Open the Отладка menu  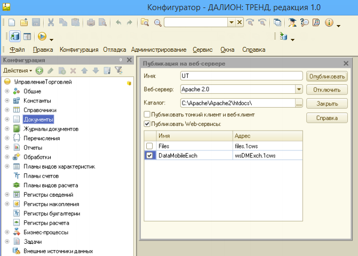[114, 50]
